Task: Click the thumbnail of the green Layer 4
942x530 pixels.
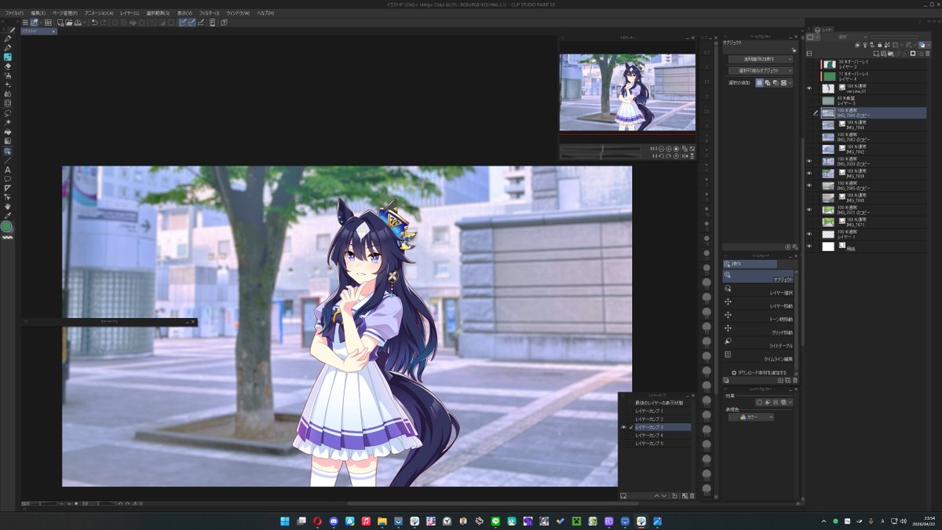Action: pos(830,76)
